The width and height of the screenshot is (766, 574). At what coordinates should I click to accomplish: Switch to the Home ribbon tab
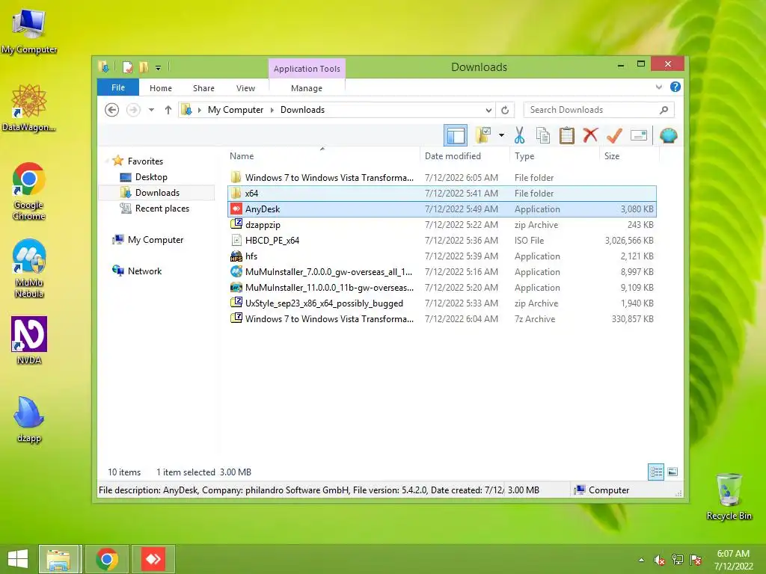pyautogui.click(x=161, y=88)
